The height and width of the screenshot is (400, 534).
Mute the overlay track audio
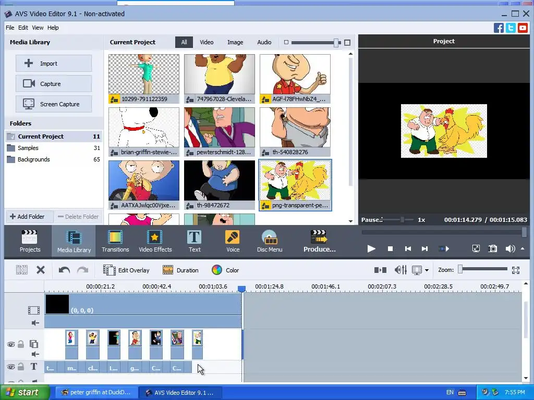coord(35,354)
